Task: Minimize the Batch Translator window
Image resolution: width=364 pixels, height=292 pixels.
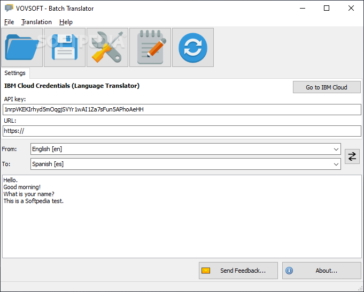Action: click(302, 8)
